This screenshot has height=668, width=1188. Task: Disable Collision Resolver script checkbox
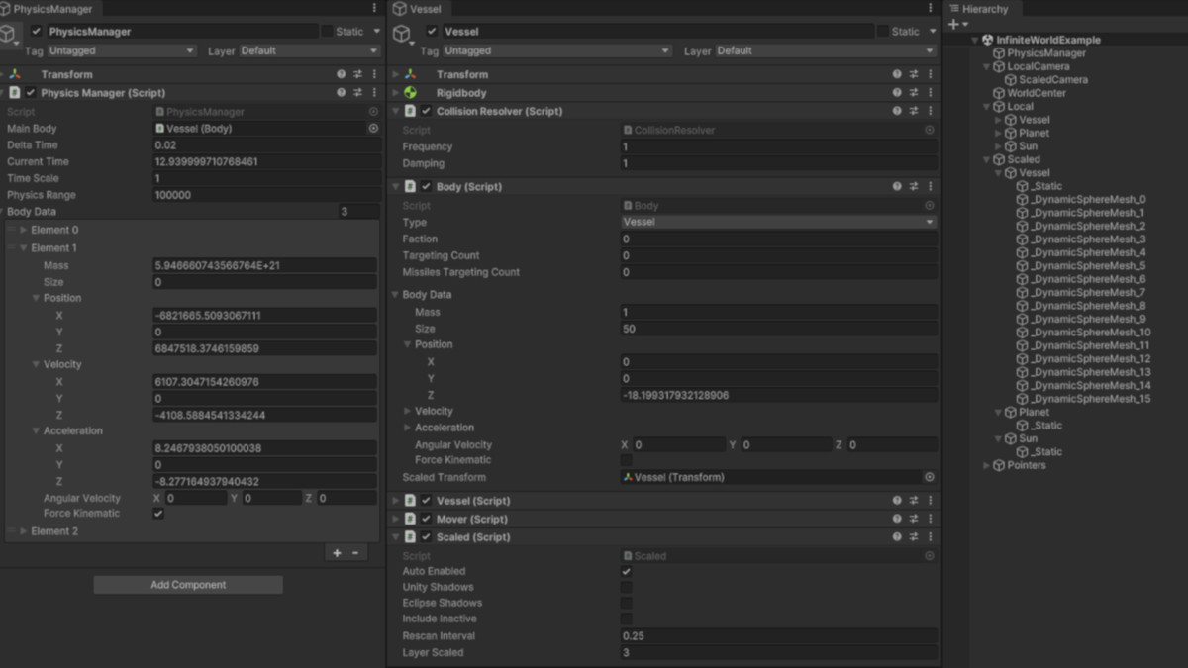(427, 111)
